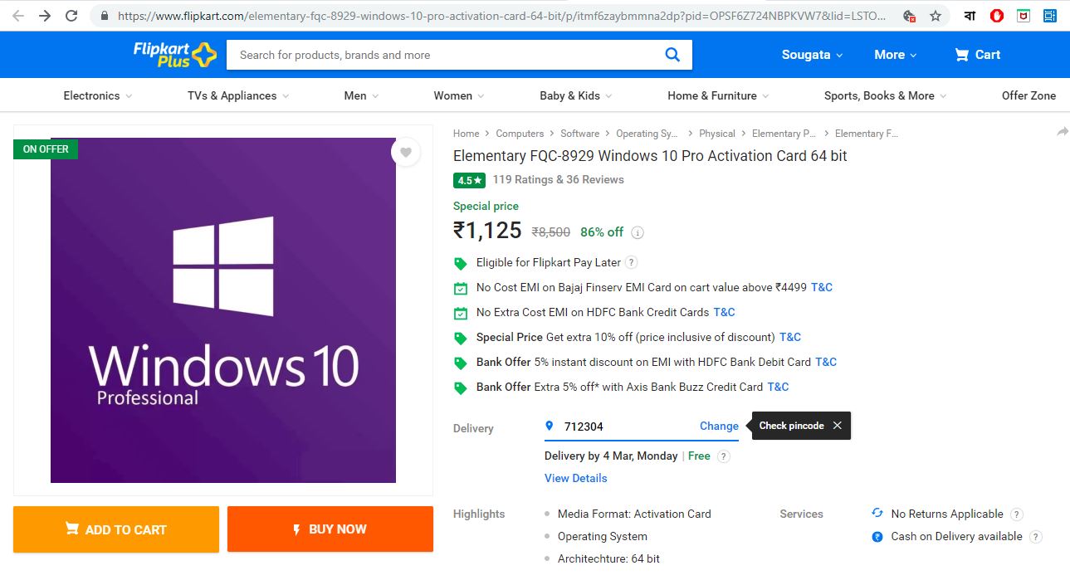Go to Operating Sy... breadcrumb
Screen dimensions: 1070x585
click(x=647, y=134)
